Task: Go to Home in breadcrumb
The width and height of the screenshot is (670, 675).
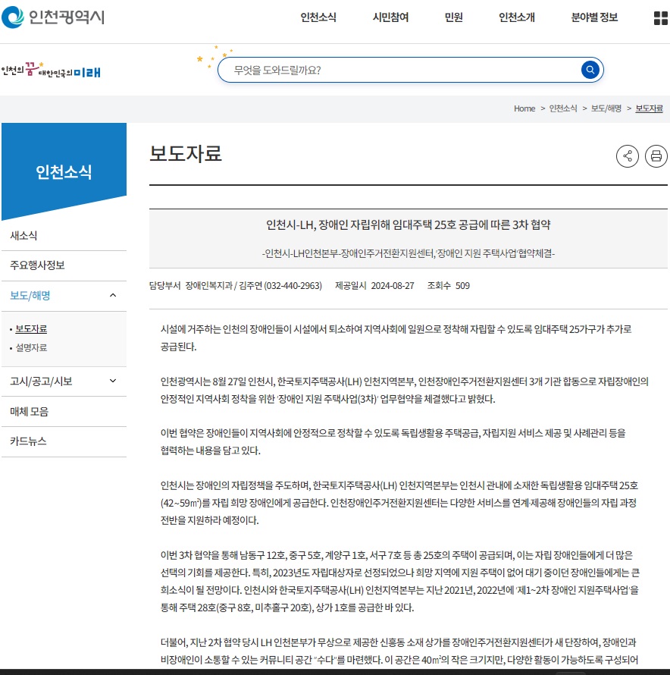Action: pyautogui.click(x=524, y=108)
